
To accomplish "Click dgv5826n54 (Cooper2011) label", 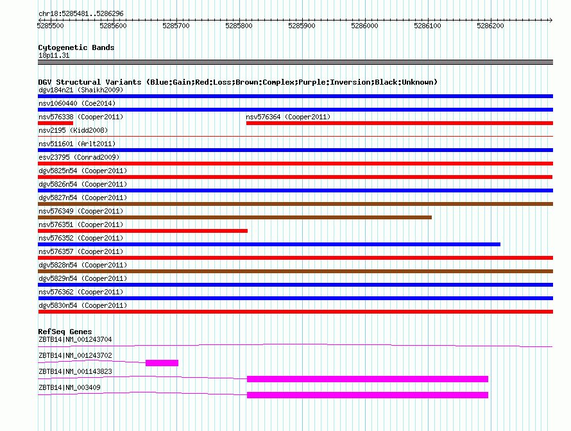I will [x=83, y=184].
